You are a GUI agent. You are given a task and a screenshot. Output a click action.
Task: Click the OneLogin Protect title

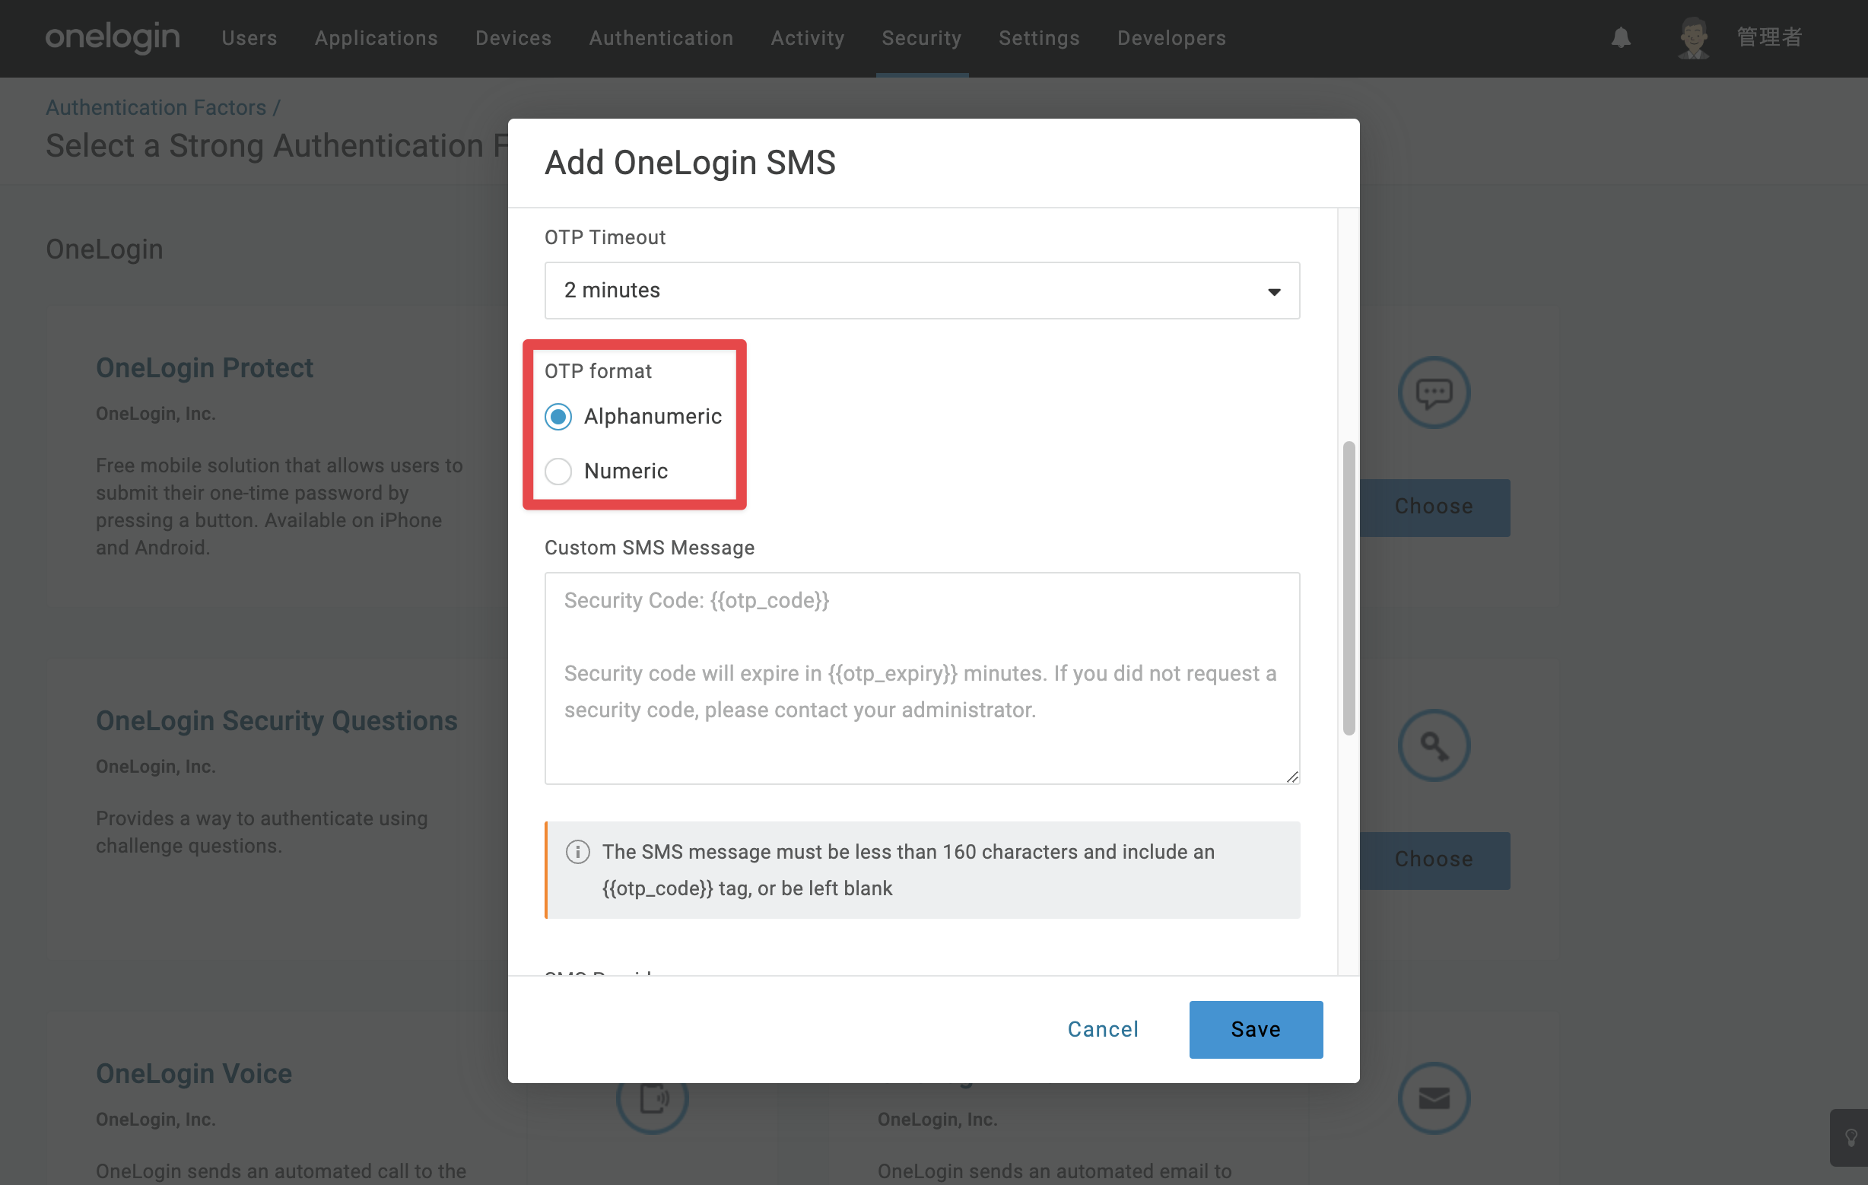tap(204, 367)
